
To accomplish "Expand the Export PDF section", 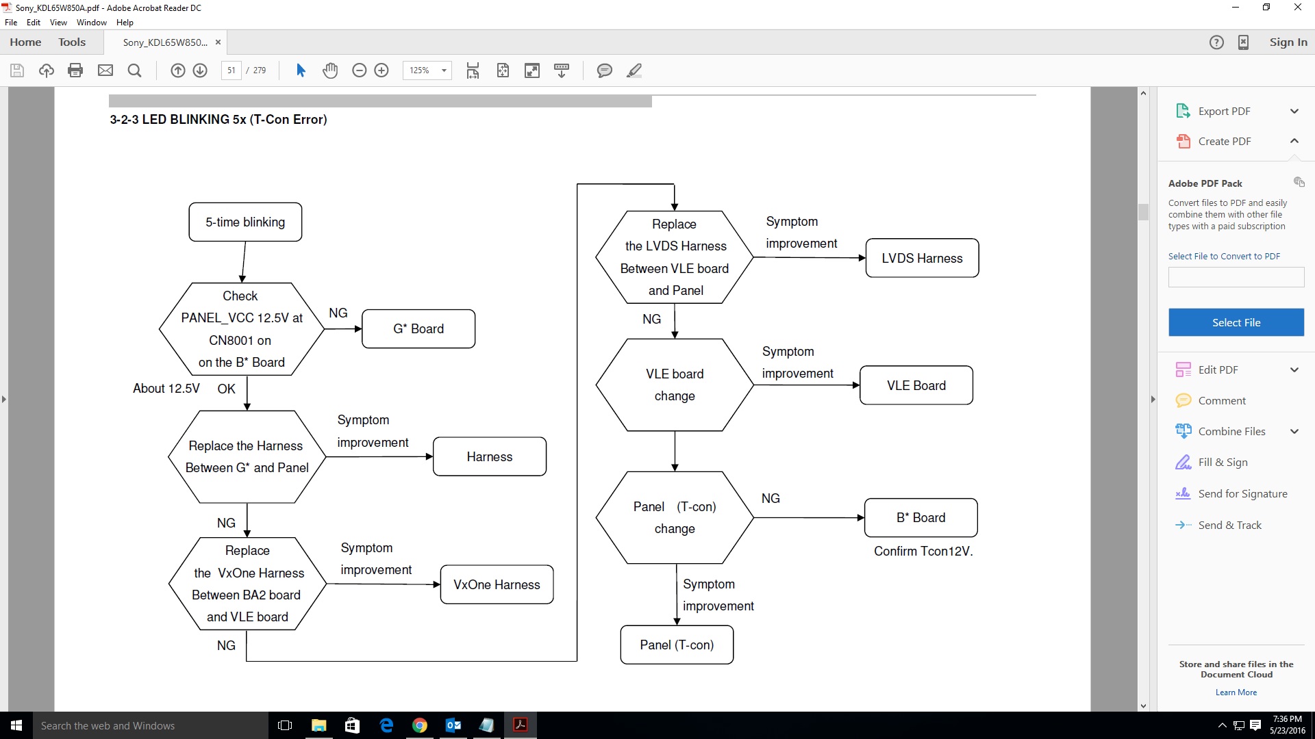I will pyautogui.click(x=1294, y=111).
